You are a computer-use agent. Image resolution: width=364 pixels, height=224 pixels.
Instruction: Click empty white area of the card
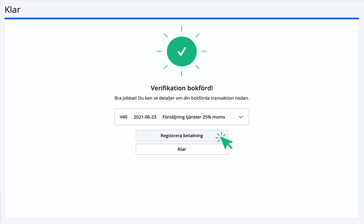[x=67, y=179]
